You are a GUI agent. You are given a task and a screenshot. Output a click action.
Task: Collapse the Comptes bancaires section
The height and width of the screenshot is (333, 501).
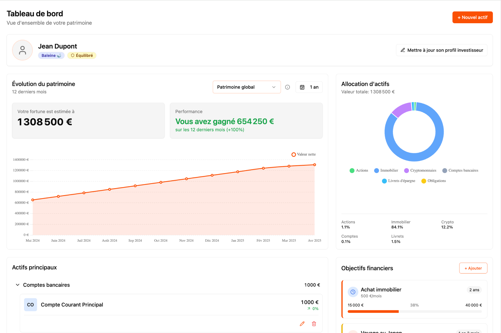pyautogui.click(x=18, y=285)
